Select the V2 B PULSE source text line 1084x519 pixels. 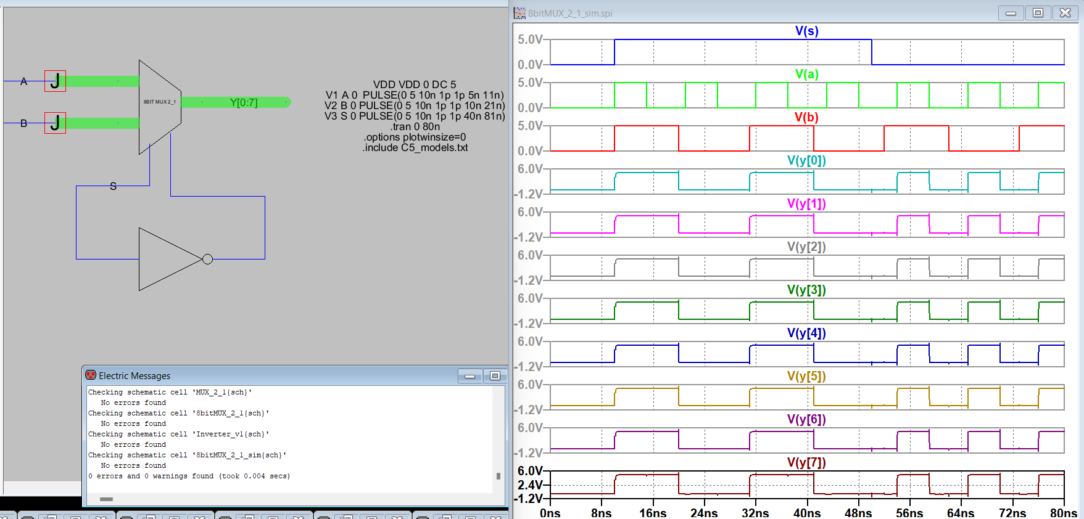(415, 105)
